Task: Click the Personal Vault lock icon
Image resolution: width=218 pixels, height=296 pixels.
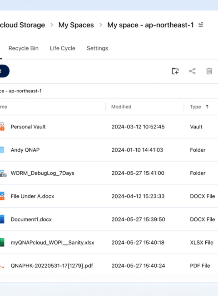Action: [x=2, y=127]
